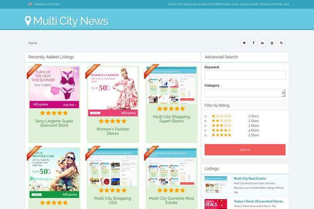The height and width of the screenshot is (209, 314).
Task: Click the 1 Stars label text
Action: tap(253, 116)
